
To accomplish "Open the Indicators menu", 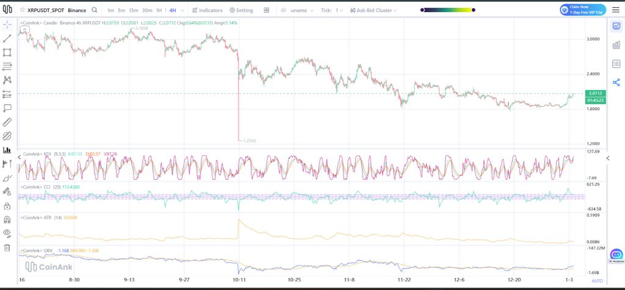I will pos(208,10).
